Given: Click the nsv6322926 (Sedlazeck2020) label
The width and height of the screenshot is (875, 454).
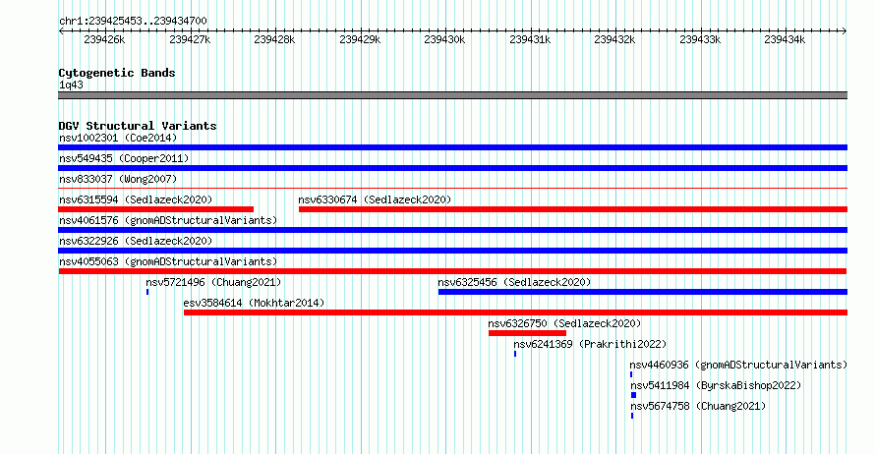Looking at the screenshot, I should click(136, 241).
